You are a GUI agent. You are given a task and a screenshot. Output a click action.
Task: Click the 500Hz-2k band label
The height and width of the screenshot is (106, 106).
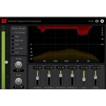(72, 88)
